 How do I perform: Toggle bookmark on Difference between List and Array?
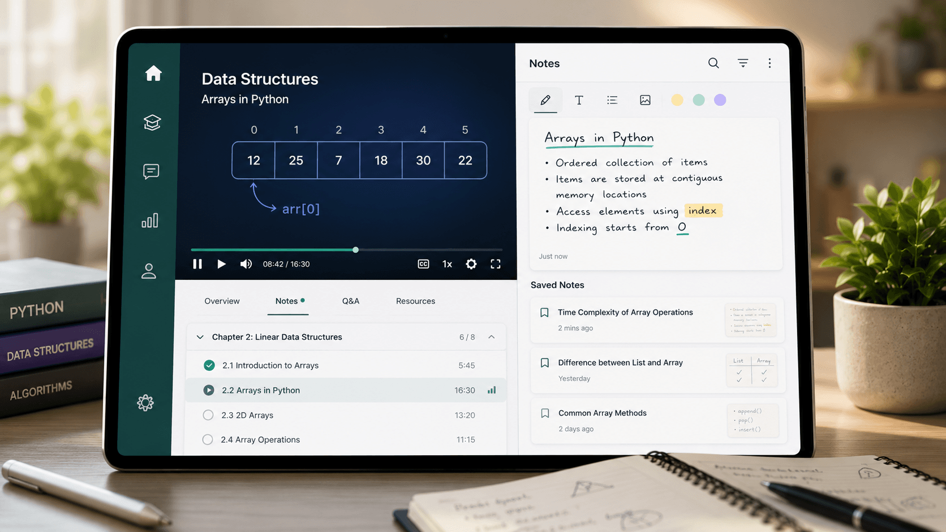[x=545, y=363]
